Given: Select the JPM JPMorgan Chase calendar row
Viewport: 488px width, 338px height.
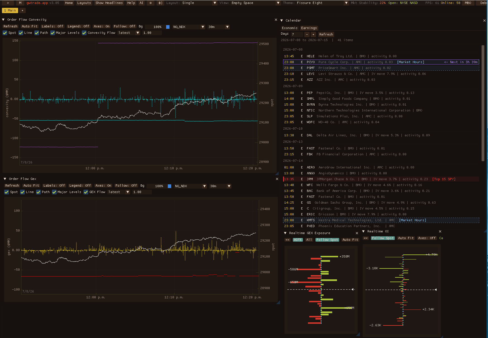Looking at the screenshot, I should click(x=381, y=179).
